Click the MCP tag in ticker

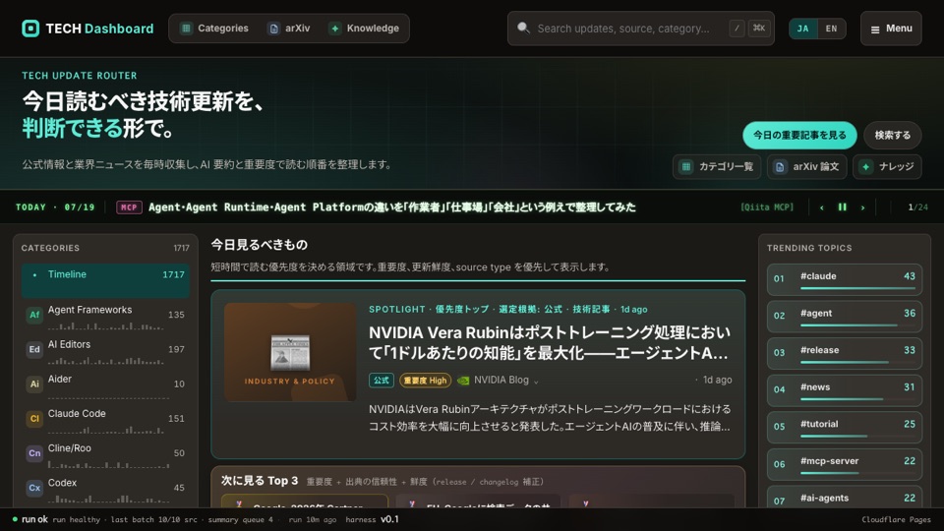coord(129,207)
